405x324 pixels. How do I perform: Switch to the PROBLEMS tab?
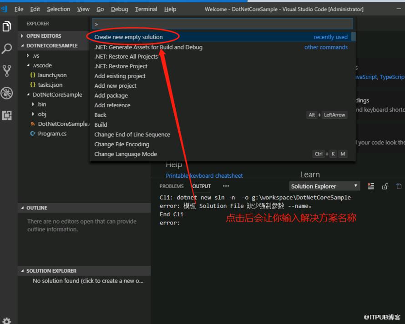pyautogui.click(x=172, y=186)
